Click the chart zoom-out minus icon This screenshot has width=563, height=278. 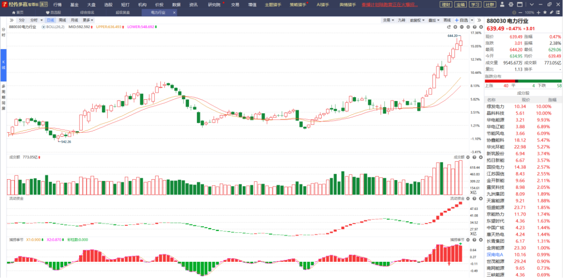(461, 27)
